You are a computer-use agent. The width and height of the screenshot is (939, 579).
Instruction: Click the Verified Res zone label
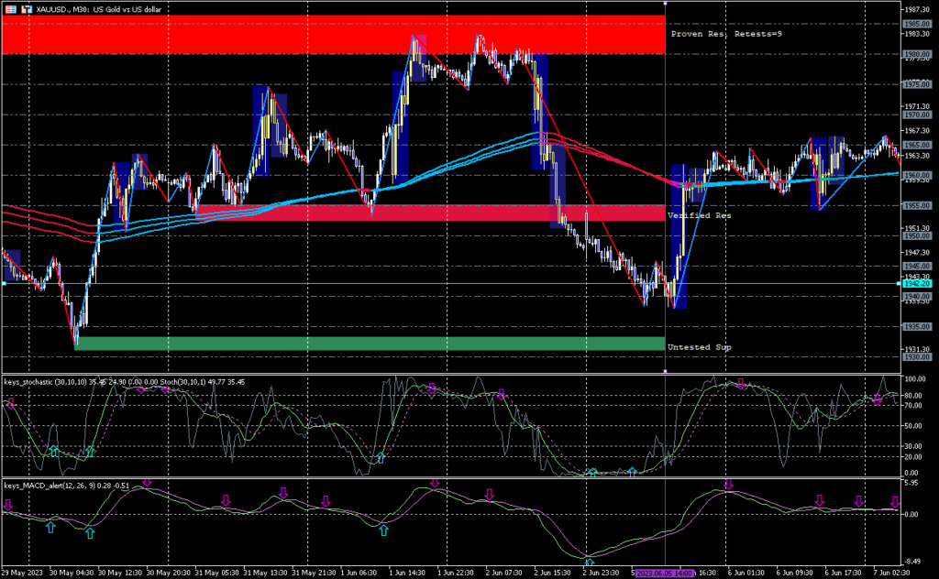coord(699,214)
